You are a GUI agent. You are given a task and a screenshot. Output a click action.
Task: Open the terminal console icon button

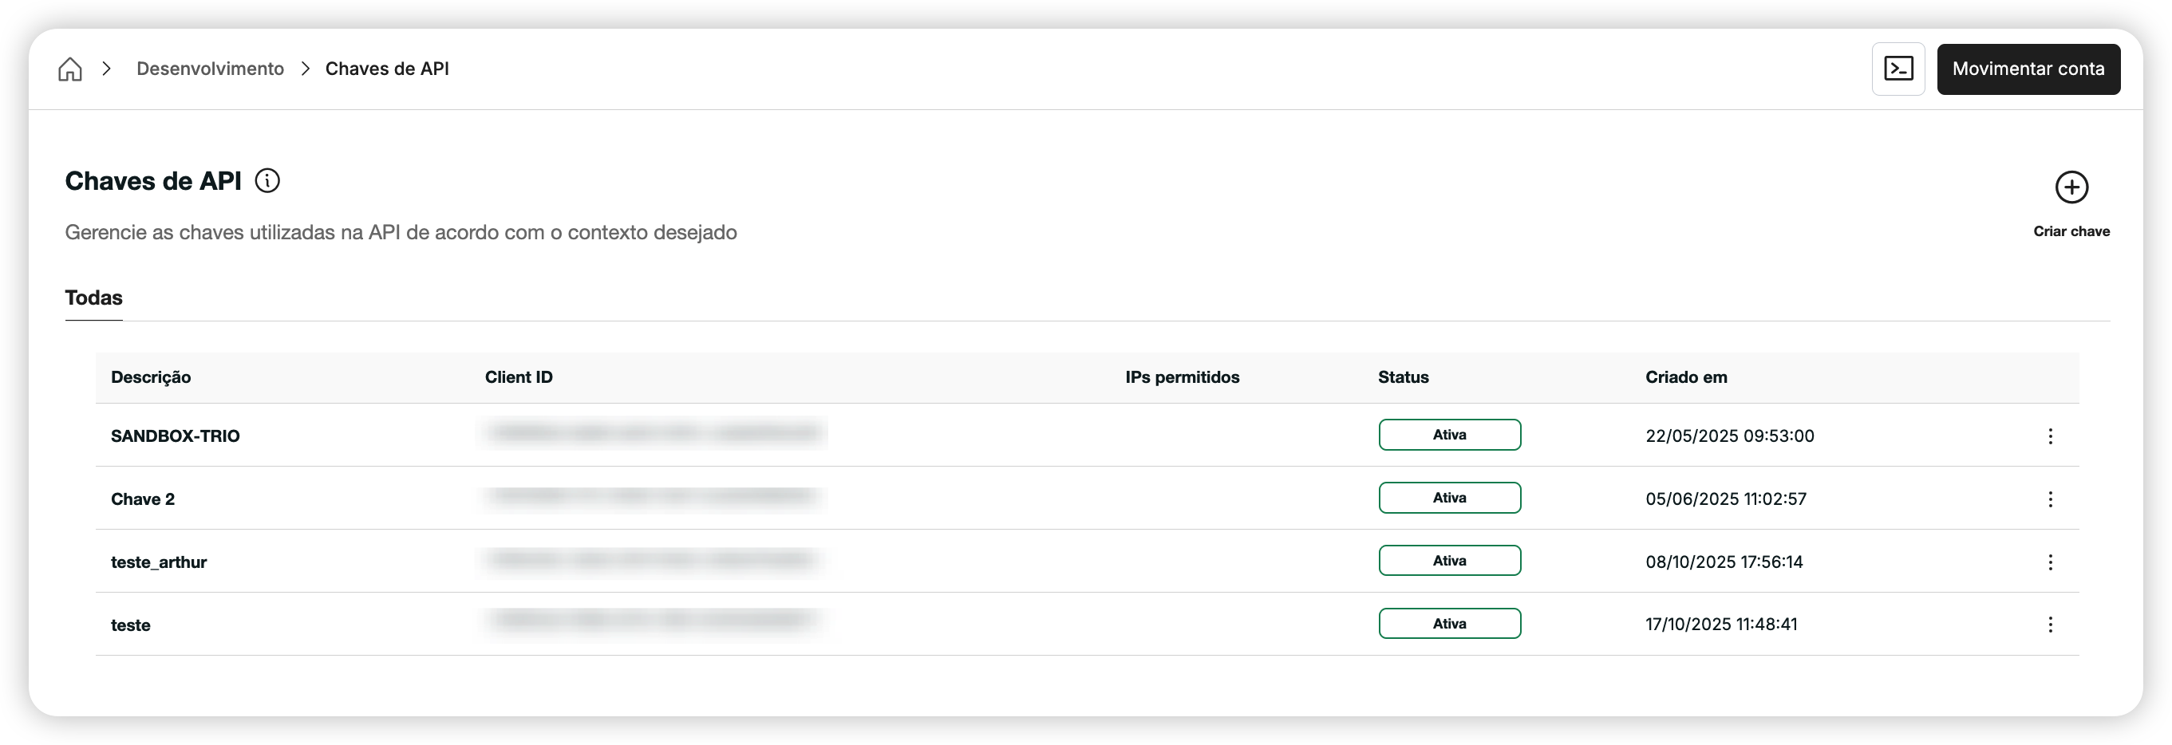1898,69
